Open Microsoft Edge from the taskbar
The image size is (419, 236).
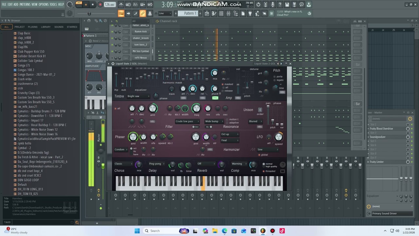(225, 231)
